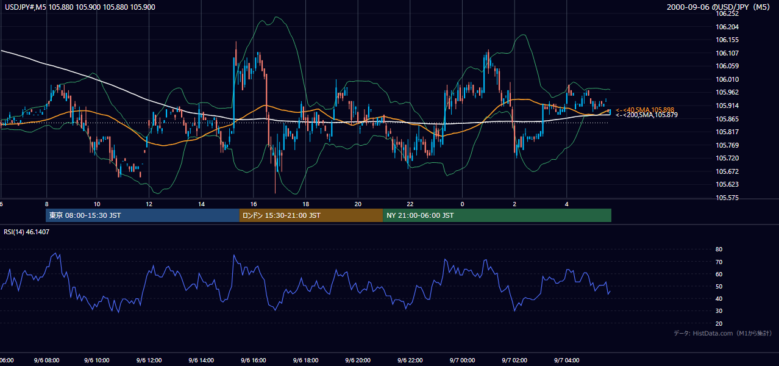This screenshot has width=779, height=366.
Task: Click the 105.962 price axis label
Action: click(x=727, y=93)
